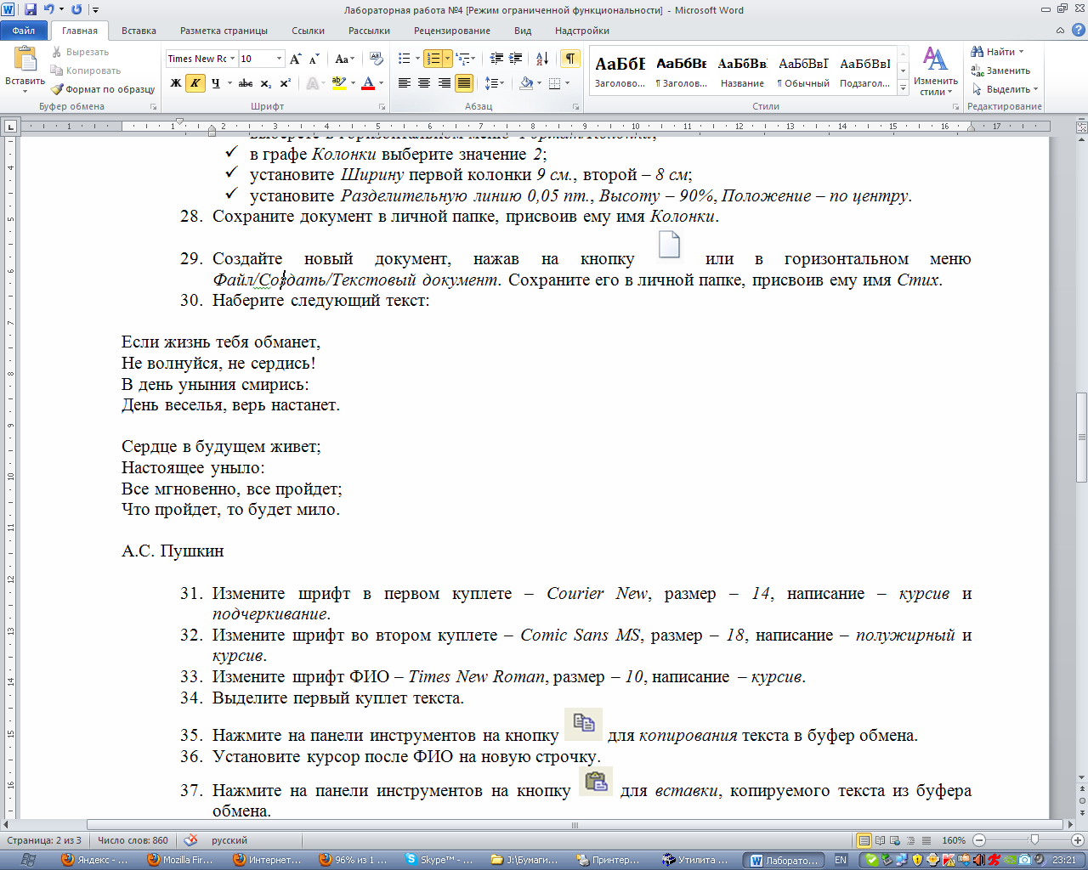Open the Mozilla Firefox taskbar button
Screen dimensions: 1088x870
(x=181, y=860)
